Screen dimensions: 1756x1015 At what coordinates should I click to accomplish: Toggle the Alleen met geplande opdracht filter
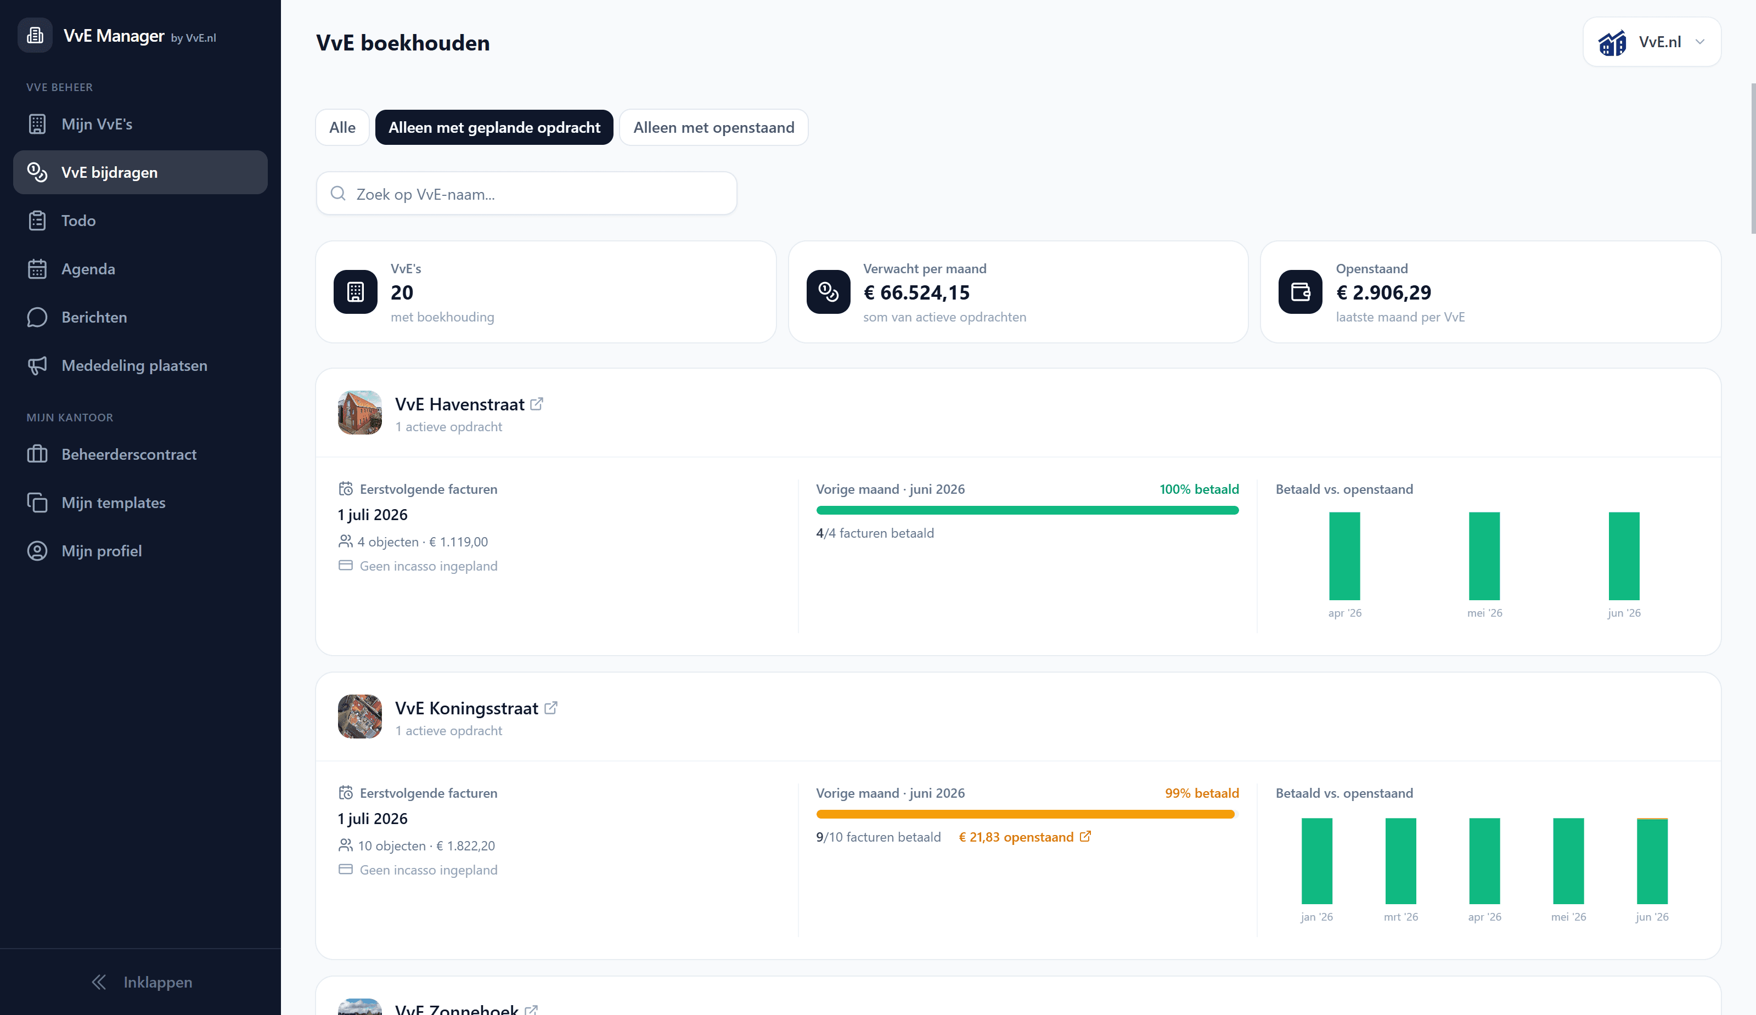[494, 127]
